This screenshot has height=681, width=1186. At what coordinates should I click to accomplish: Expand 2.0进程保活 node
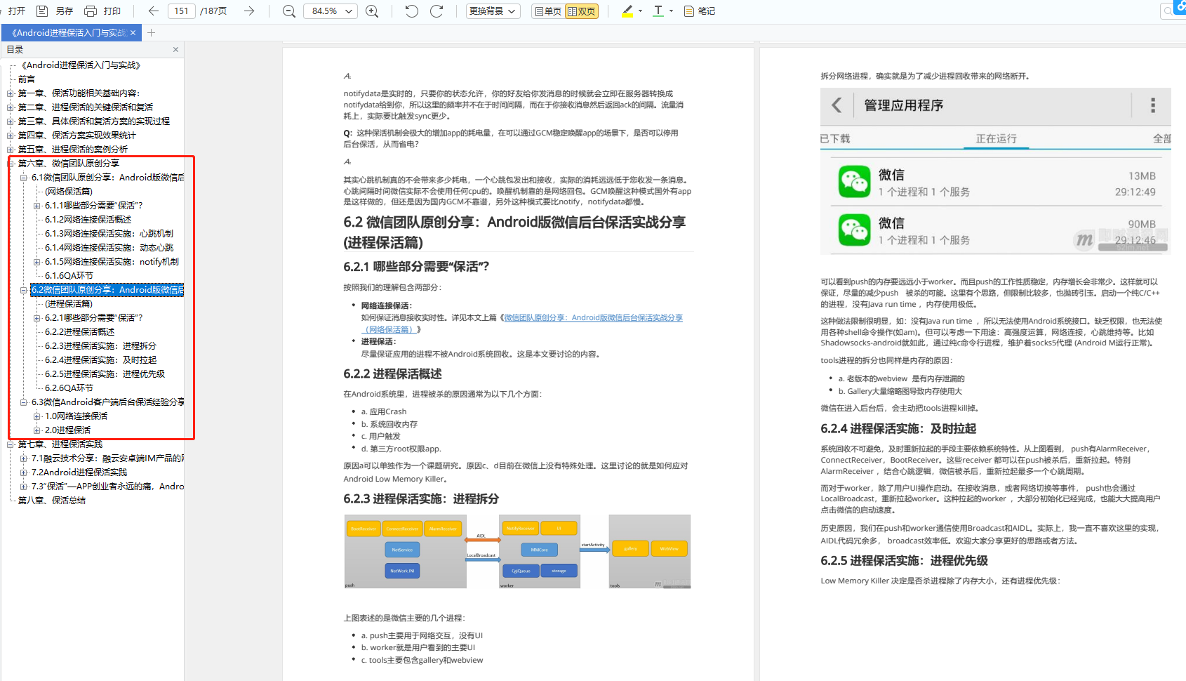pos(37,430)
